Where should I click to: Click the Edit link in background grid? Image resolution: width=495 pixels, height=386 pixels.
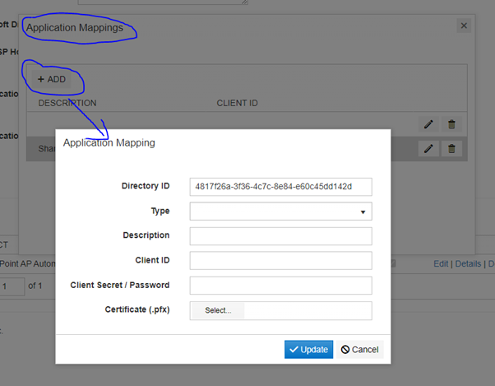442,264
